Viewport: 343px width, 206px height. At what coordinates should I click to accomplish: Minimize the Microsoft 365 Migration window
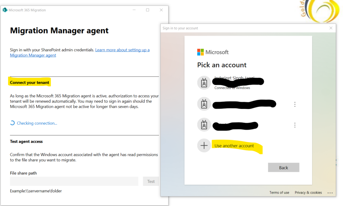134,10
